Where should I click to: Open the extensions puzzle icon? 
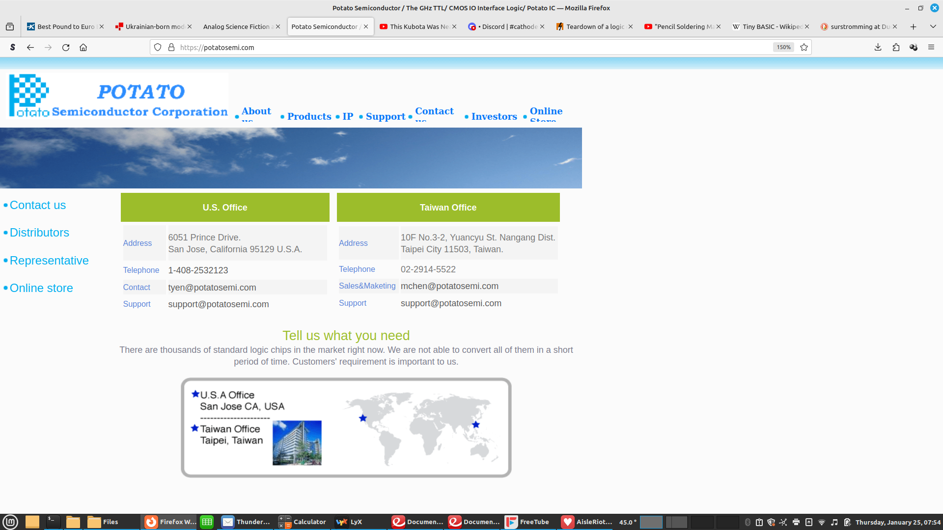point(896,48)
